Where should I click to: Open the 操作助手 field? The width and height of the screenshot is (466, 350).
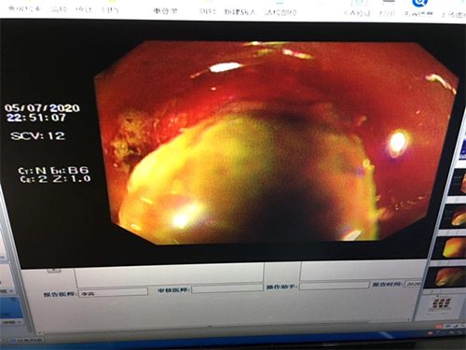[x=334, y=286]
